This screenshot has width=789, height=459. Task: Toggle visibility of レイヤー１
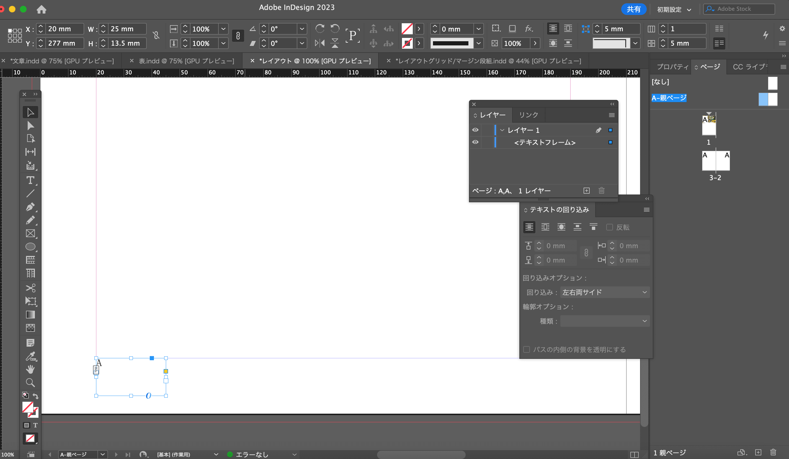coord(475,129)
